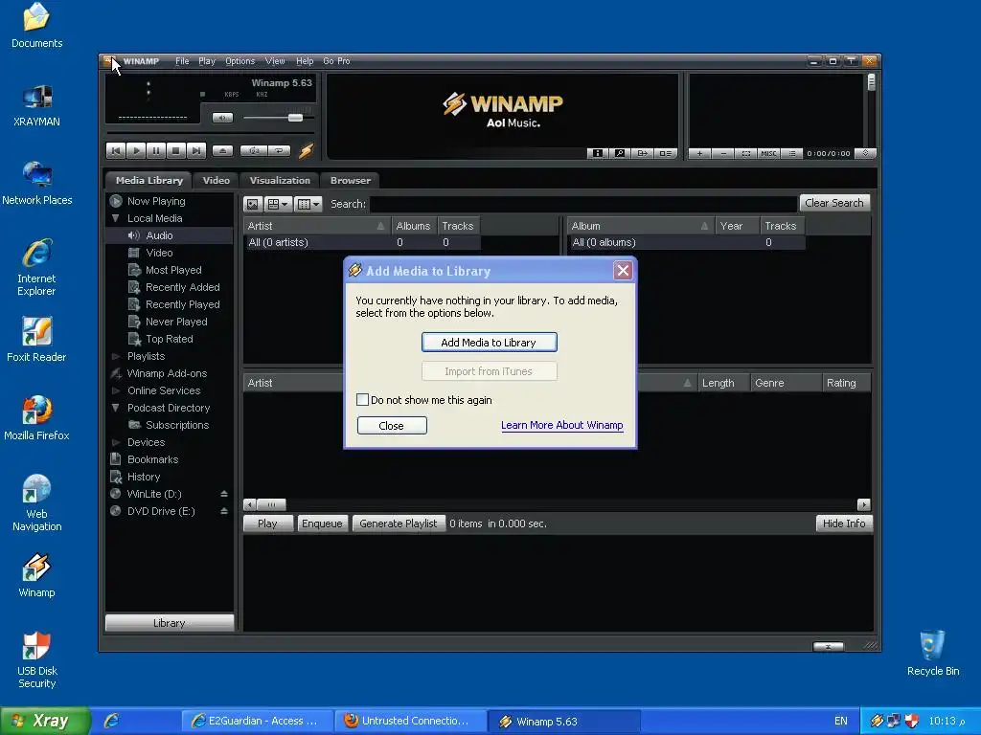The height and width of the screenshot is (735, 981).
Task: Select Top Rated in the library tree
Action: click(x=169, y=339)
